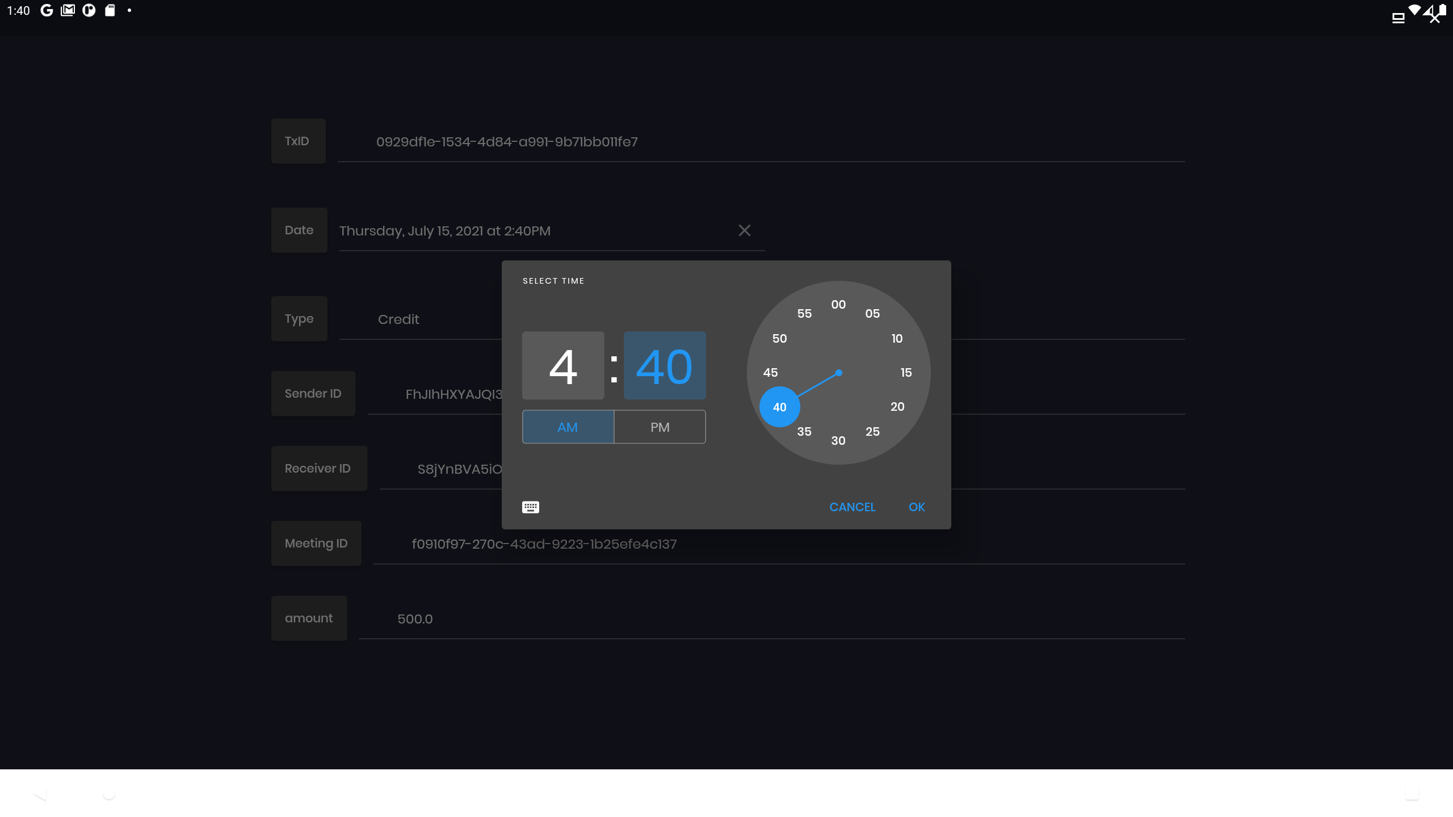Screen dimensions: 1453x817
Task: Click the keyboard input toggle icon
Action: [531, 507]
